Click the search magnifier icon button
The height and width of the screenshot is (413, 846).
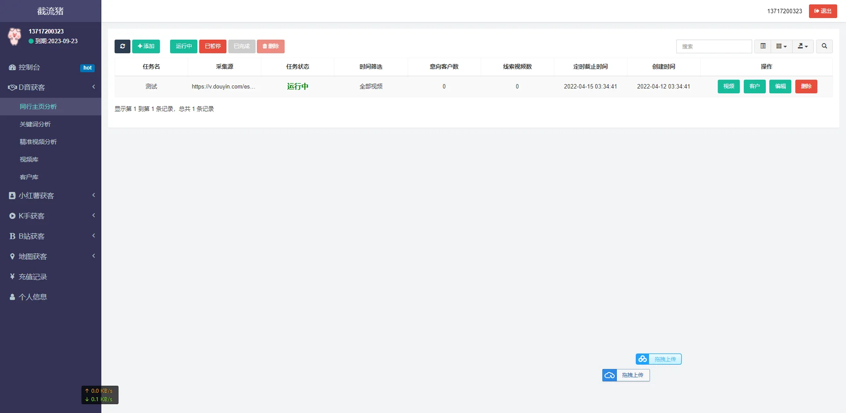[x=824, y=46]
